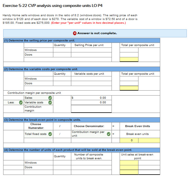
Task: Click the 'Answer is not complete.' banner text
Action: pos(97,33)
